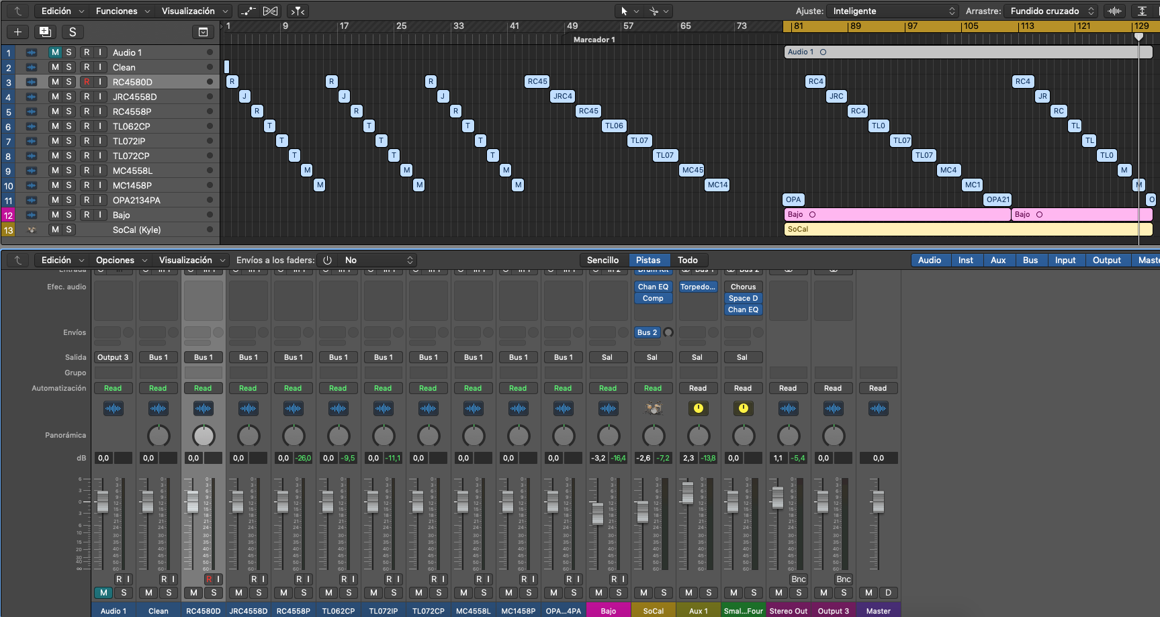This screenshot has width=1160, height=617.
Task: Click the Chan EQ plugin on SoCal strip
Action: pos(653,287)
